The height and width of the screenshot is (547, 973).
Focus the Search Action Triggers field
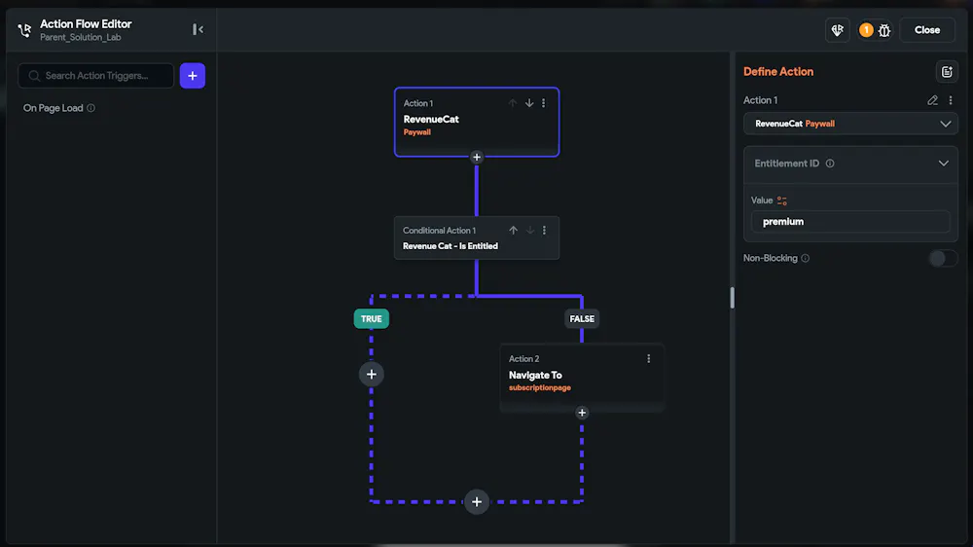(96, 76)
